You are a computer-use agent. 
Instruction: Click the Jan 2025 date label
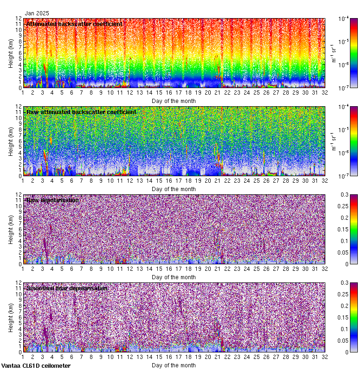click(x=37, y=13)
